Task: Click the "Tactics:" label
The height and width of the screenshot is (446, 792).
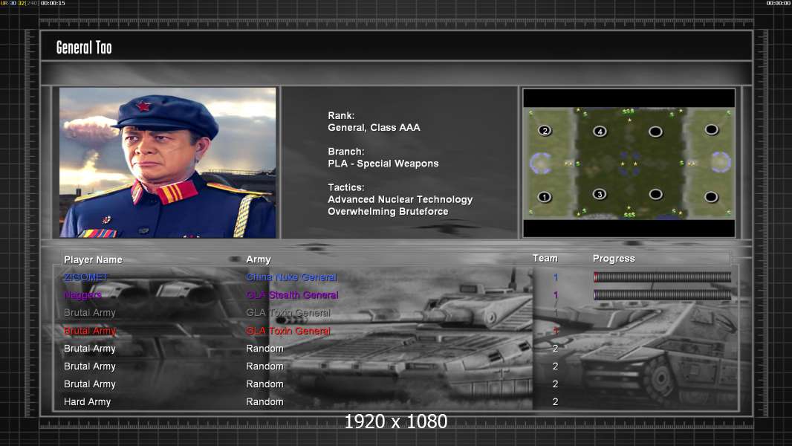Action: [x=346, y=187]
